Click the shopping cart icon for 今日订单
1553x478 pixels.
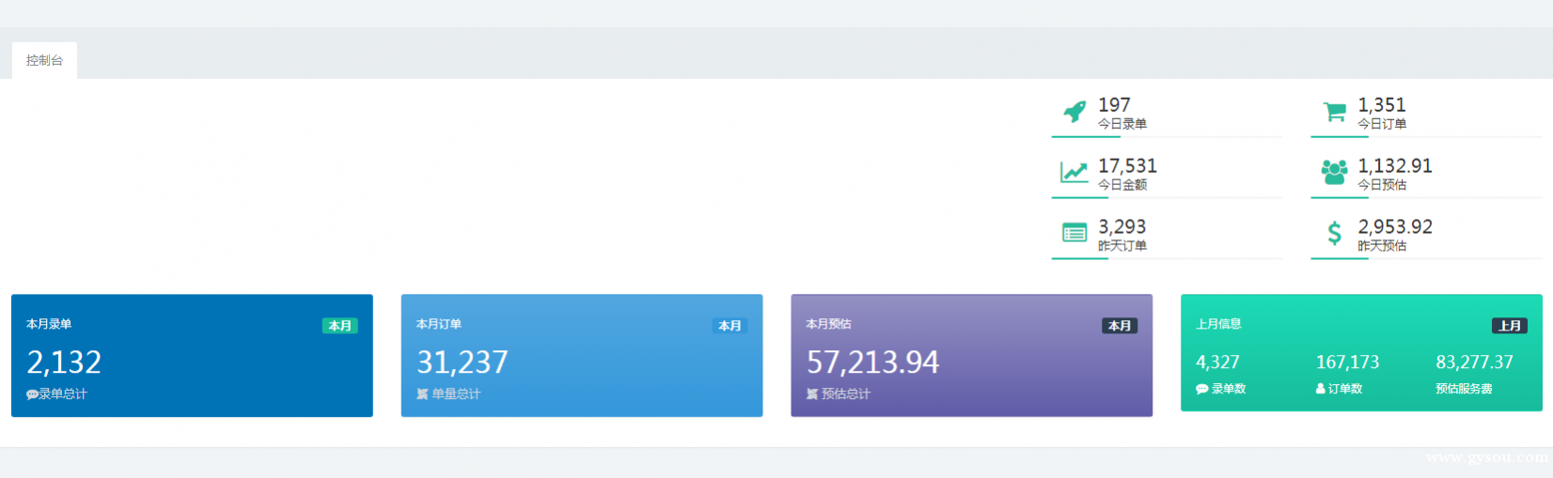pyautogui.click(x=1334, y=112)
